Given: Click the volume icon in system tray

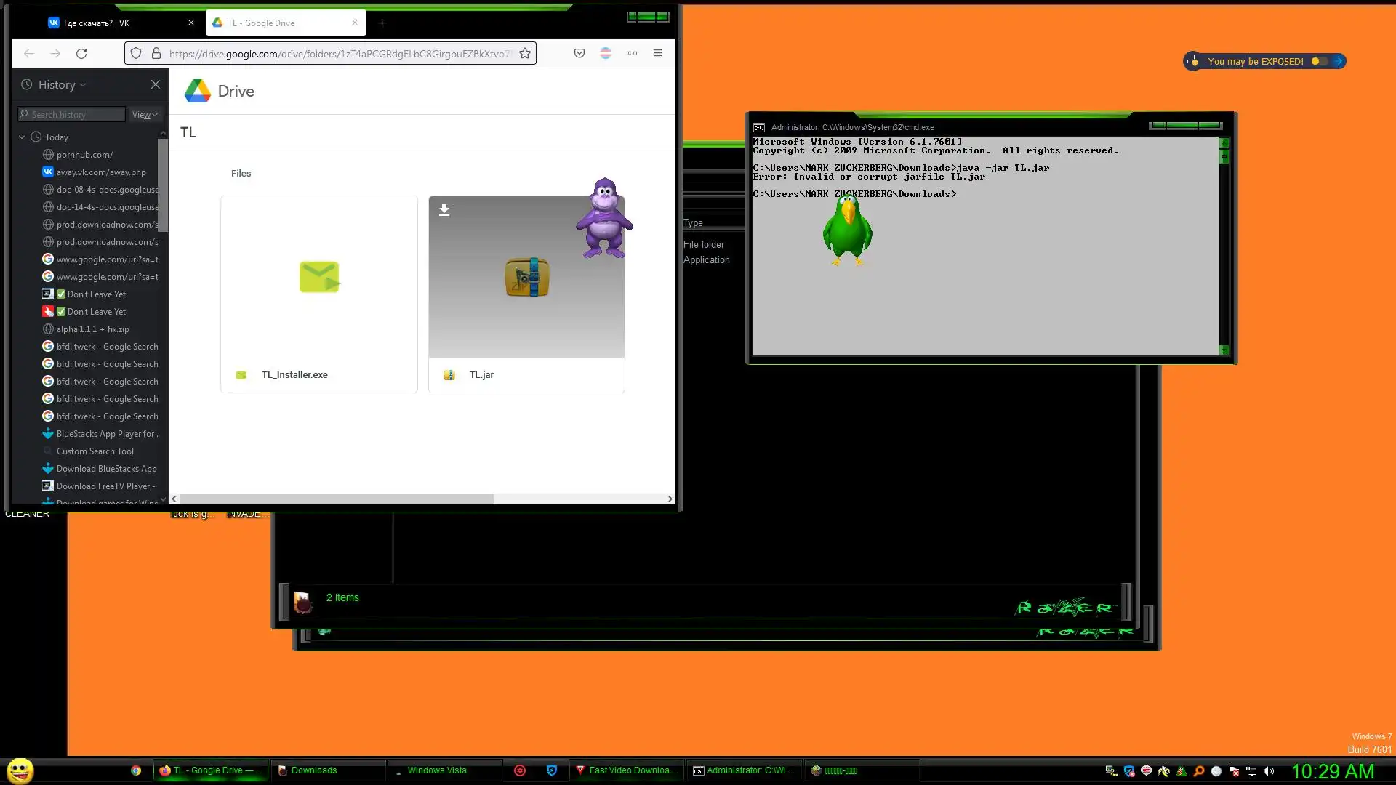Looking at the screenshot, I should (x=1269, y=771).
